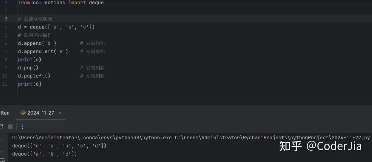
Task: Click the last print(d) on line 11
Action: click(30, 84)
